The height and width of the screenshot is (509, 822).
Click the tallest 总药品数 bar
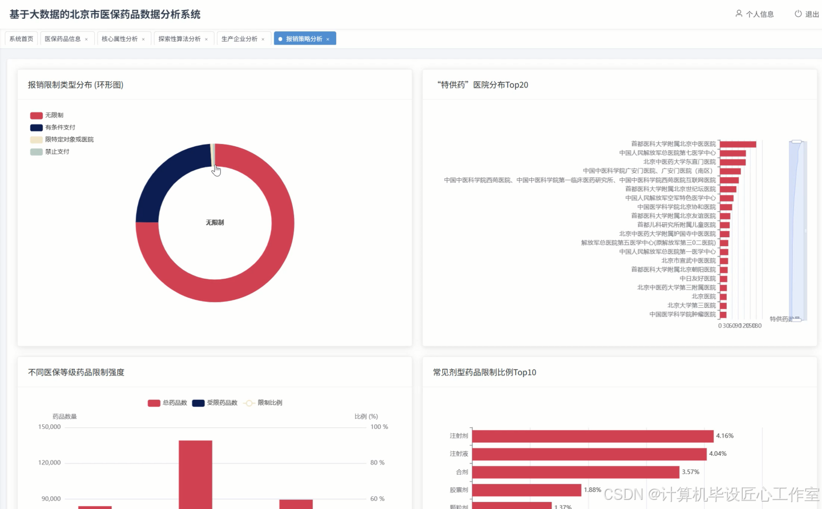click(x=195, y=474)
